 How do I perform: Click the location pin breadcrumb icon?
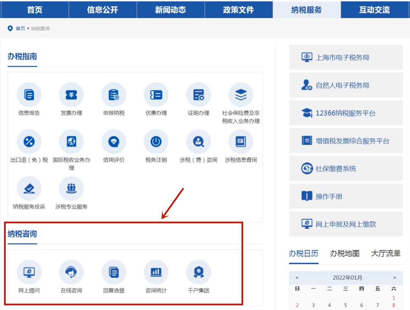click(x=10, y=28)
